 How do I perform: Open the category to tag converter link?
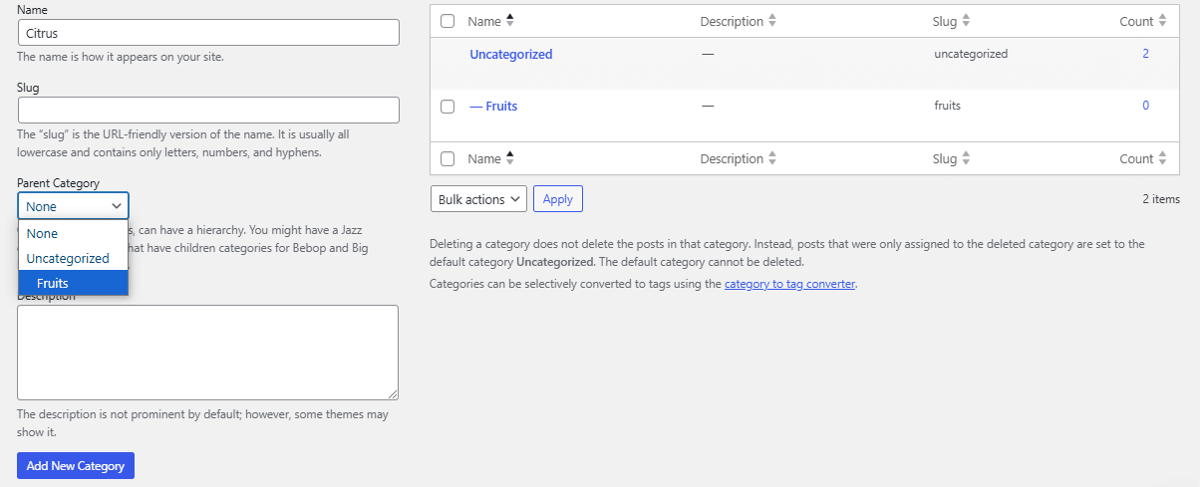tap(789, 284)
